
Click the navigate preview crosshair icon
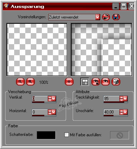69,82
